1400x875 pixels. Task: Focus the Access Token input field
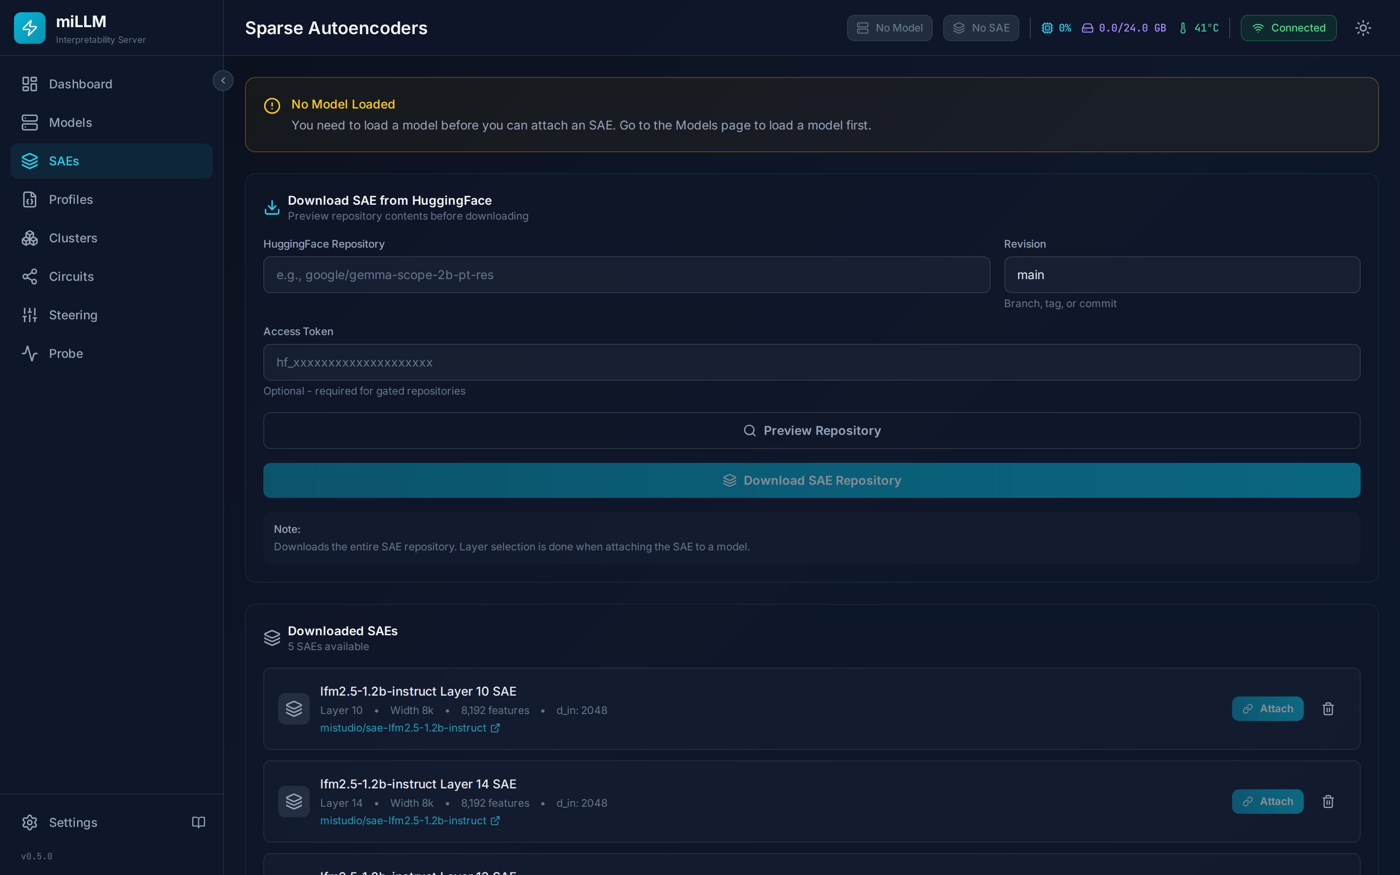(x=812, y=362)
